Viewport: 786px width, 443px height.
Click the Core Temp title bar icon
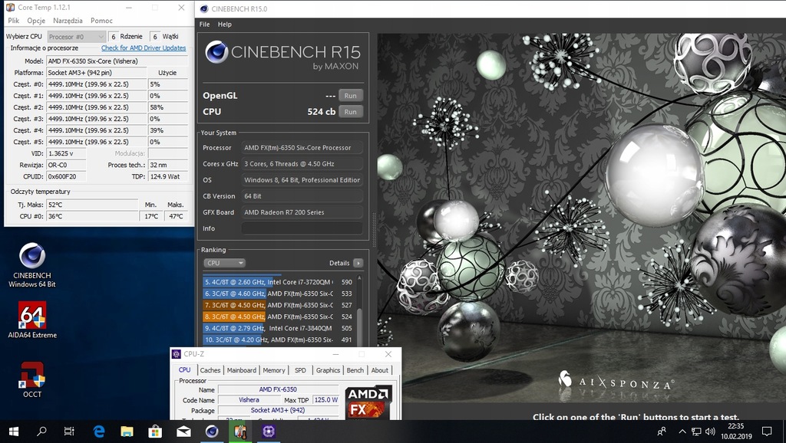pyautogui.click(x=10, y=8)
